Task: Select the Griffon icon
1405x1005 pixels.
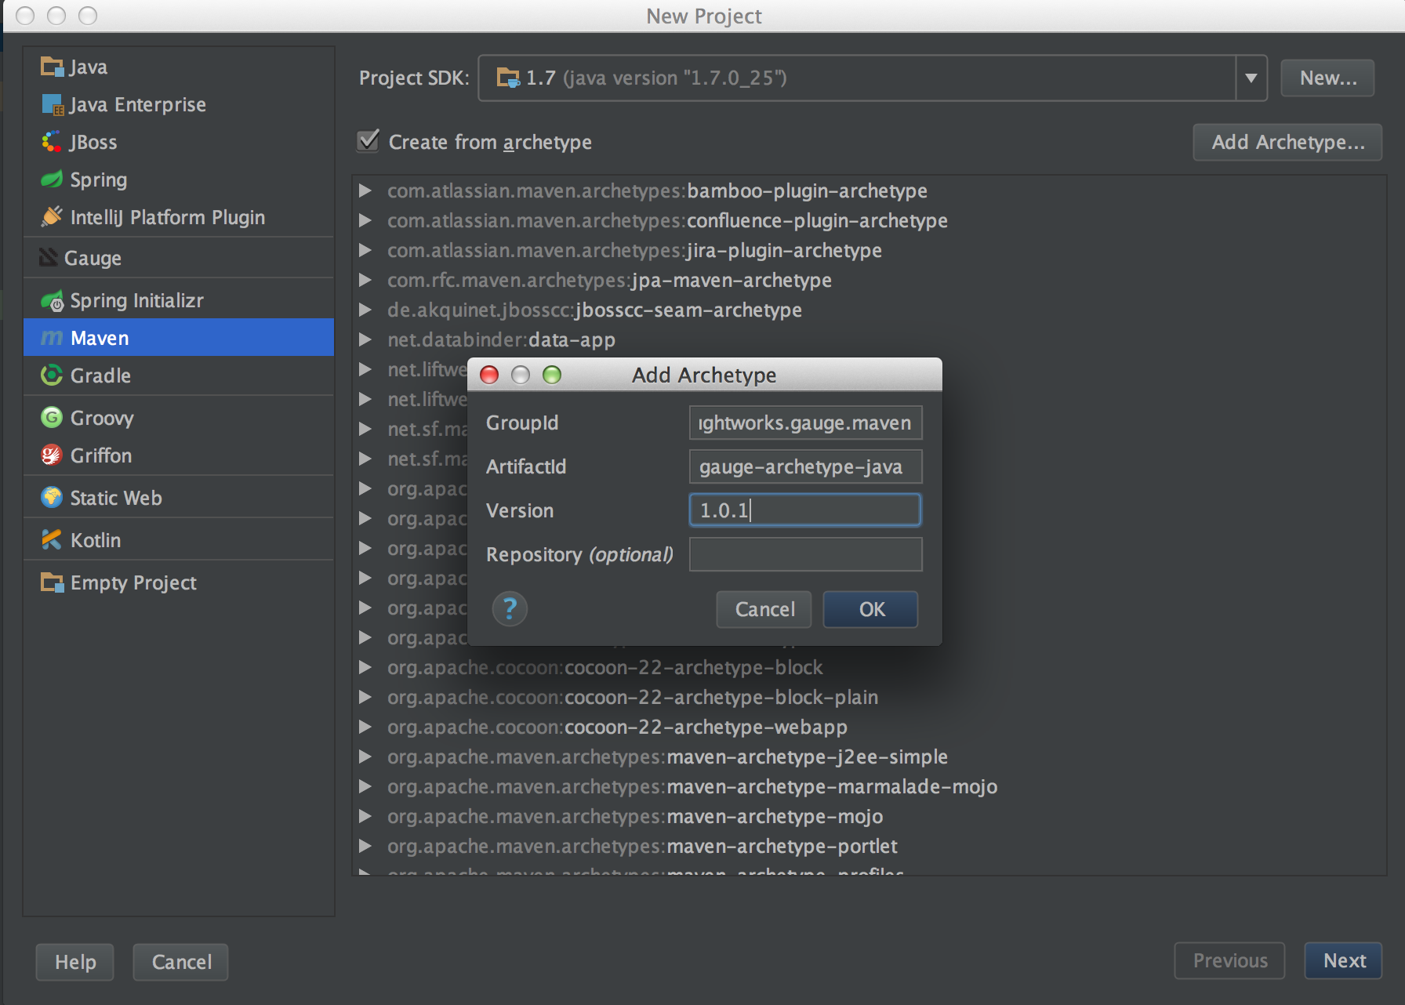Action: click(x=52, y=455)
